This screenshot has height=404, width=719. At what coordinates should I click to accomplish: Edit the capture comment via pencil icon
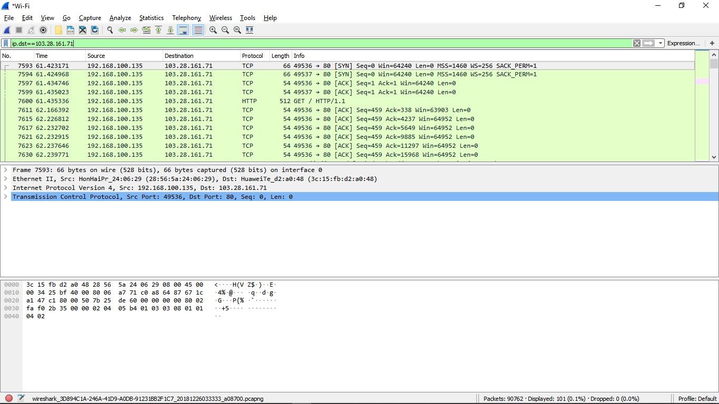pos(21,398)
